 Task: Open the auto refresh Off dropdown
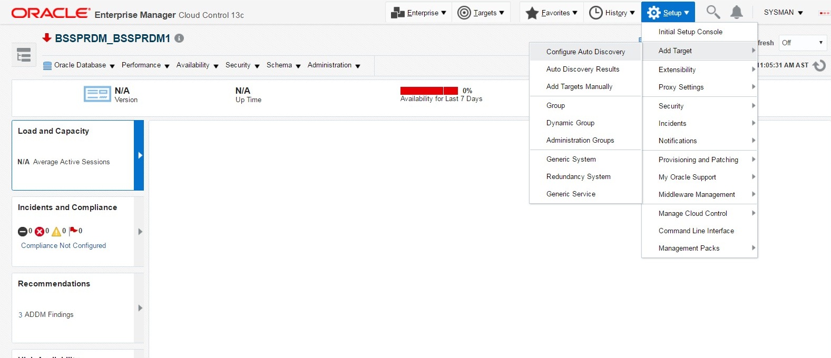click(x=803, y=43)
